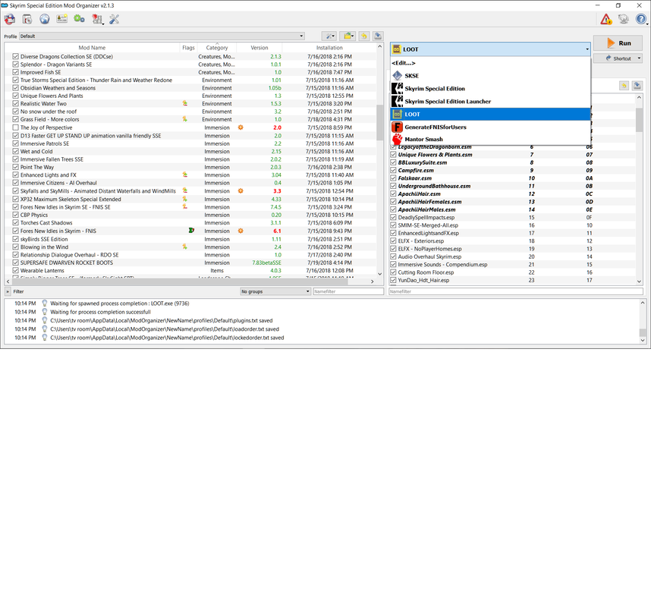The height and width of the screenshot is (607, 651).
Task: Uncheck Diverse Dragons Collection SE mod
Action: pyautogui.click(x=15, y=56)
